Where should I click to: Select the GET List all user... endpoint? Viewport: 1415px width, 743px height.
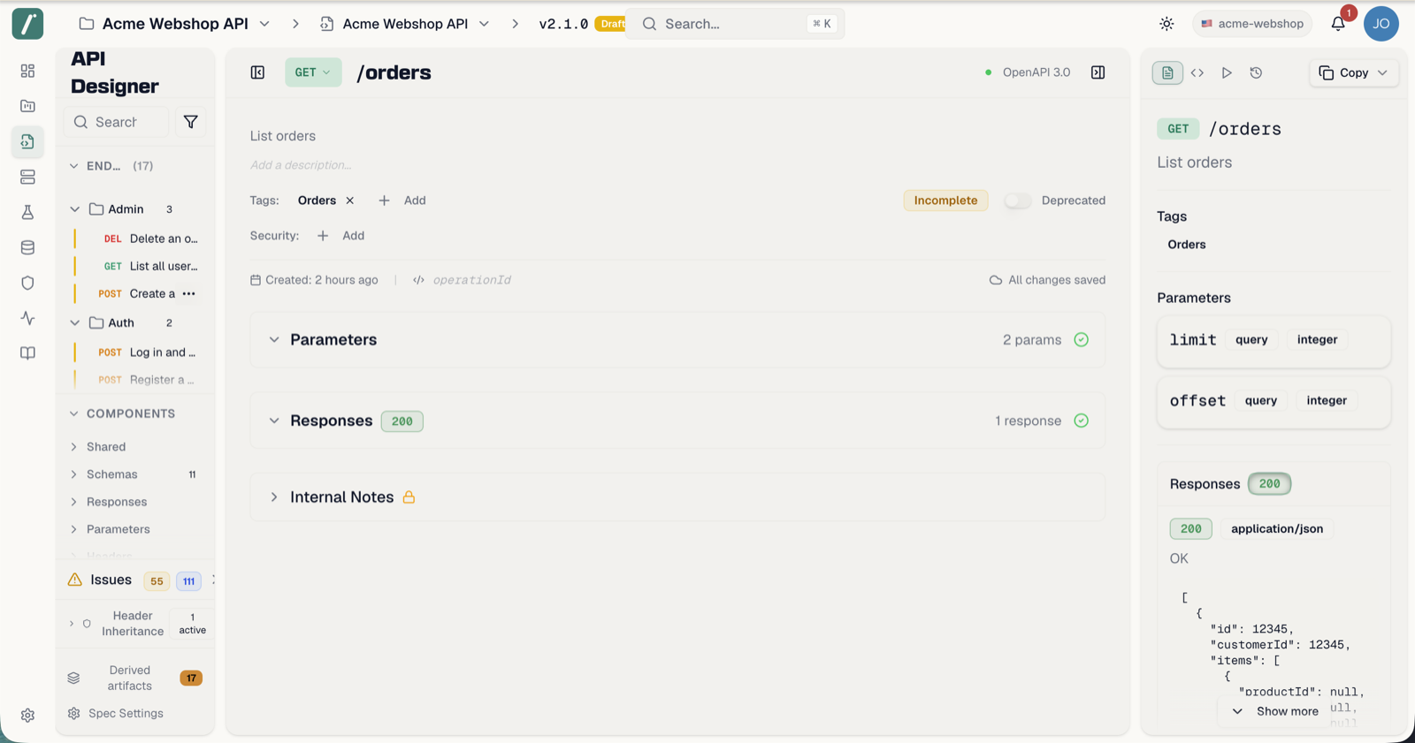149,266
